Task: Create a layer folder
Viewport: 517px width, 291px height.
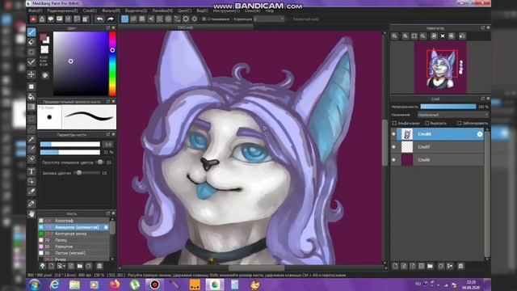Action: 430,266
